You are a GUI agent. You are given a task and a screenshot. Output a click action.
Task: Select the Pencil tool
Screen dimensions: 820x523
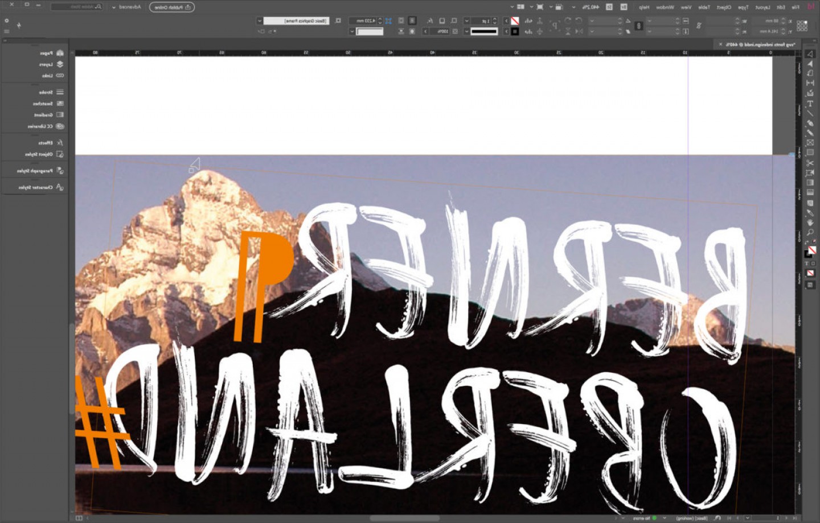(x=810, y=133)
